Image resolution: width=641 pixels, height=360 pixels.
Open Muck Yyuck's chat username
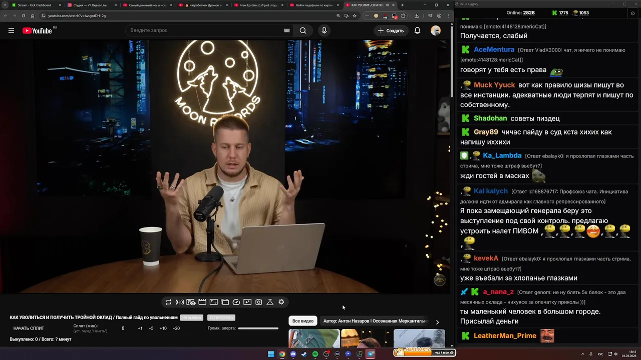coord(494,85)
